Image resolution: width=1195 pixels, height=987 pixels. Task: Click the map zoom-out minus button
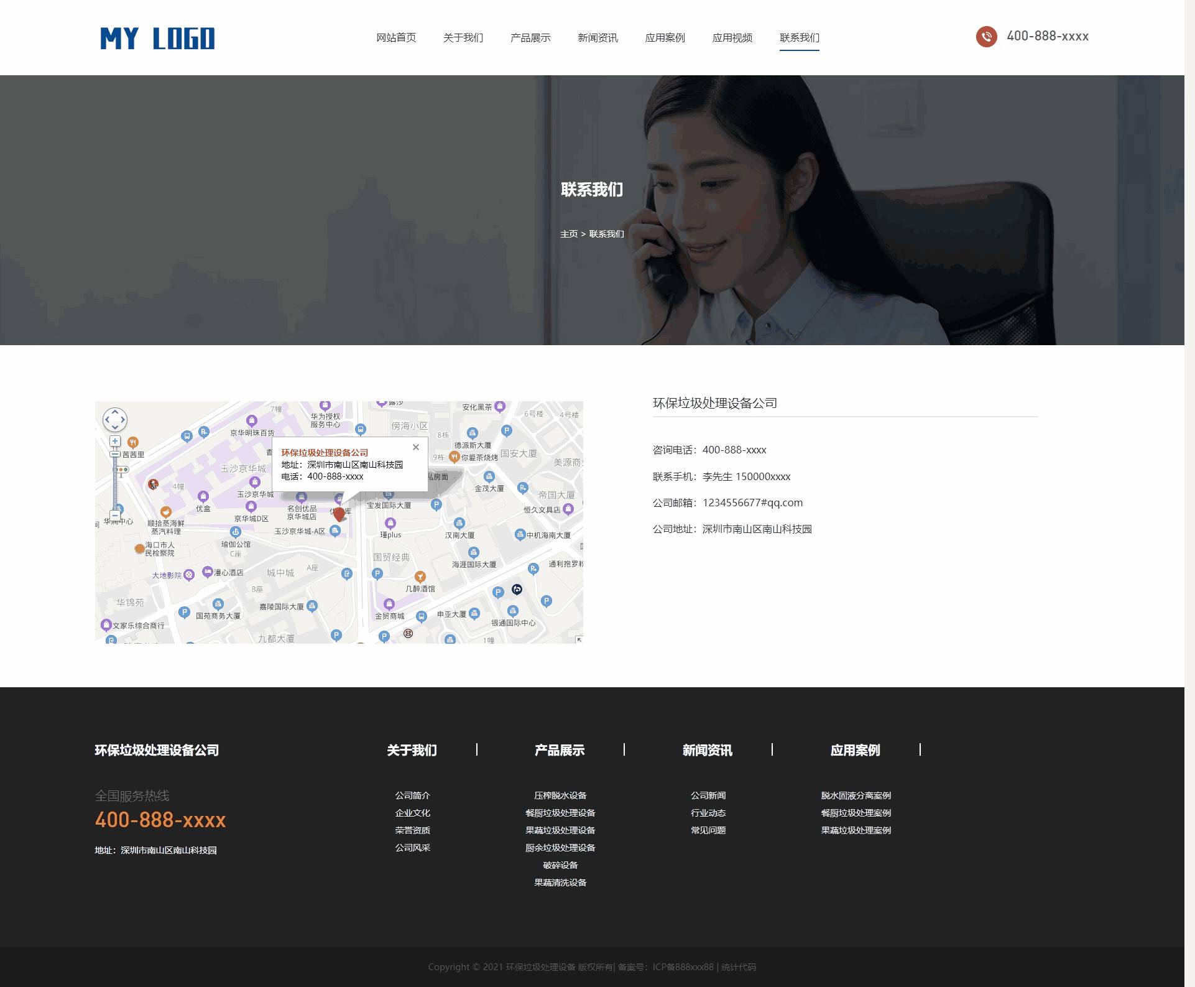click(115, 516)
